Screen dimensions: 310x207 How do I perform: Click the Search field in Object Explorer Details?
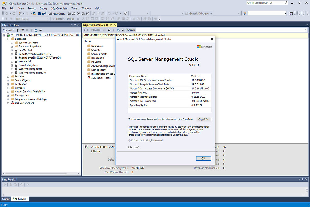tap(221, 30)
